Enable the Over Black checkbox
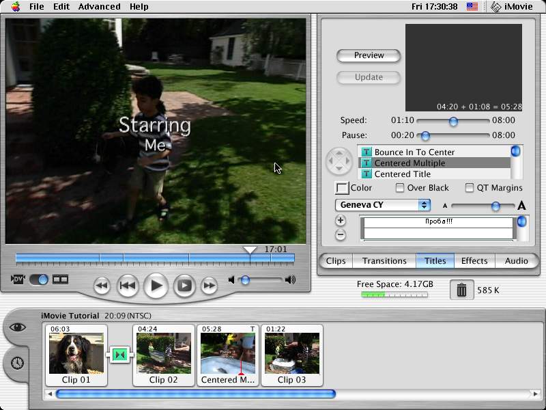The height and width of the screenshot is (410, 546). pos(400,188)
